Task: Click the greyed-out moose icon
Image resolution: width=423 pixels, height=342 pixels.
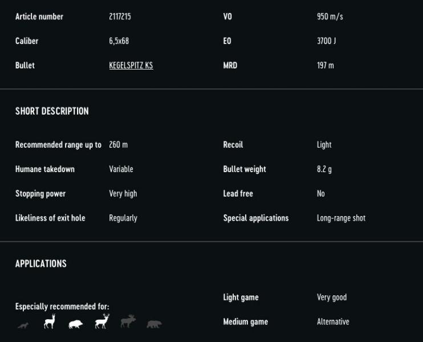Action: pyautogui.click(x=128, y=321)
